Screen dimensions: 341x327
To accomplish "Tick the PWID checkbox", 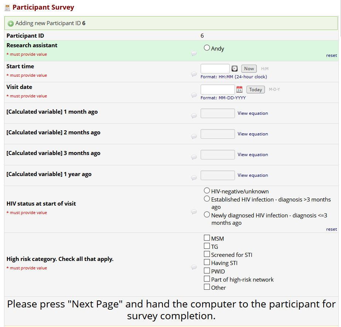I will coord(207,271).
